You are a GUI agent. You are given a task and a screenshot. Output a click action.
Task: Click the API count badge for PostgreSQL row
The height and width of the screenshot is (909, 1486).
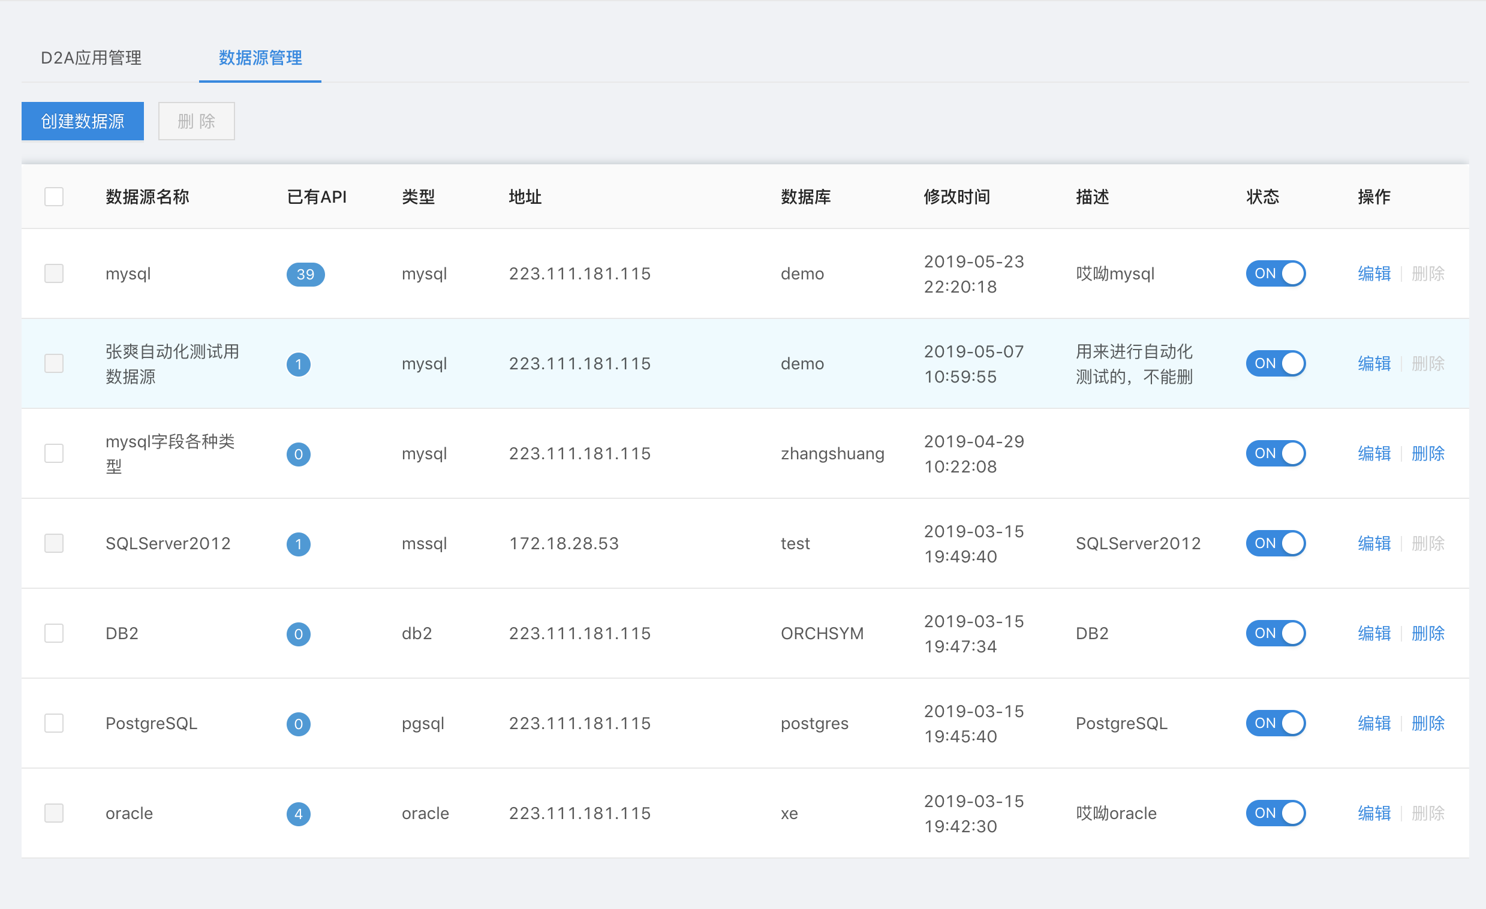point(298,724)
